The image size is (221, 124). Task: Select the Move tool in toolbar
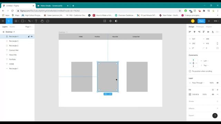[x=8, y=21]
